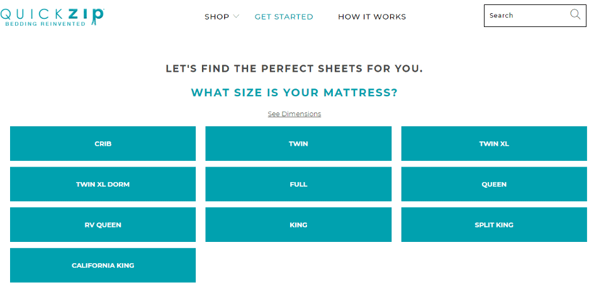
Task: Choose the King mattress size
Action: pyautogui.click(x=298, y=225)
